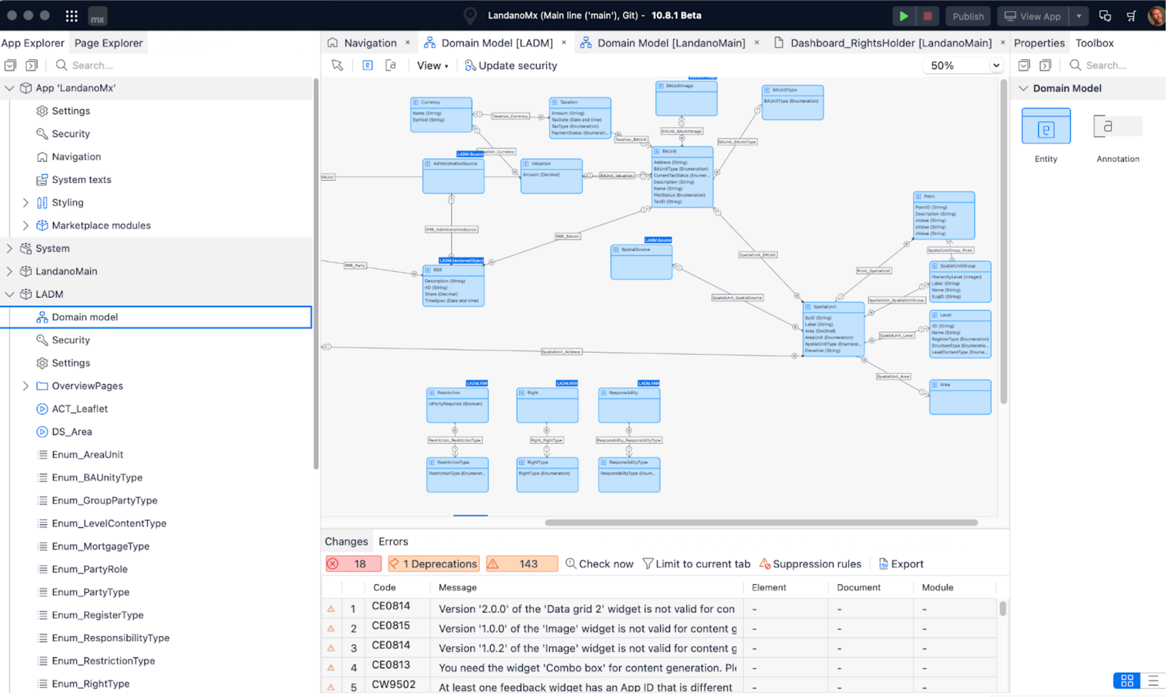Switch Toolbox to tile view
The image size is (1176, 697).
click(x=1127, y=680)
